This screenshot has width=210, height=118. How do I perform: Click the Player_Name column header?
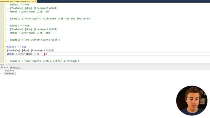tap(10, 71)
